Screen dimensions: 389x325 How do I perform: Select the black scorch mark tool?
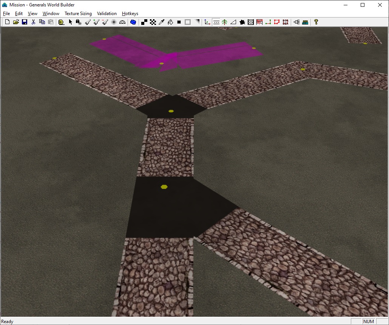242,22
